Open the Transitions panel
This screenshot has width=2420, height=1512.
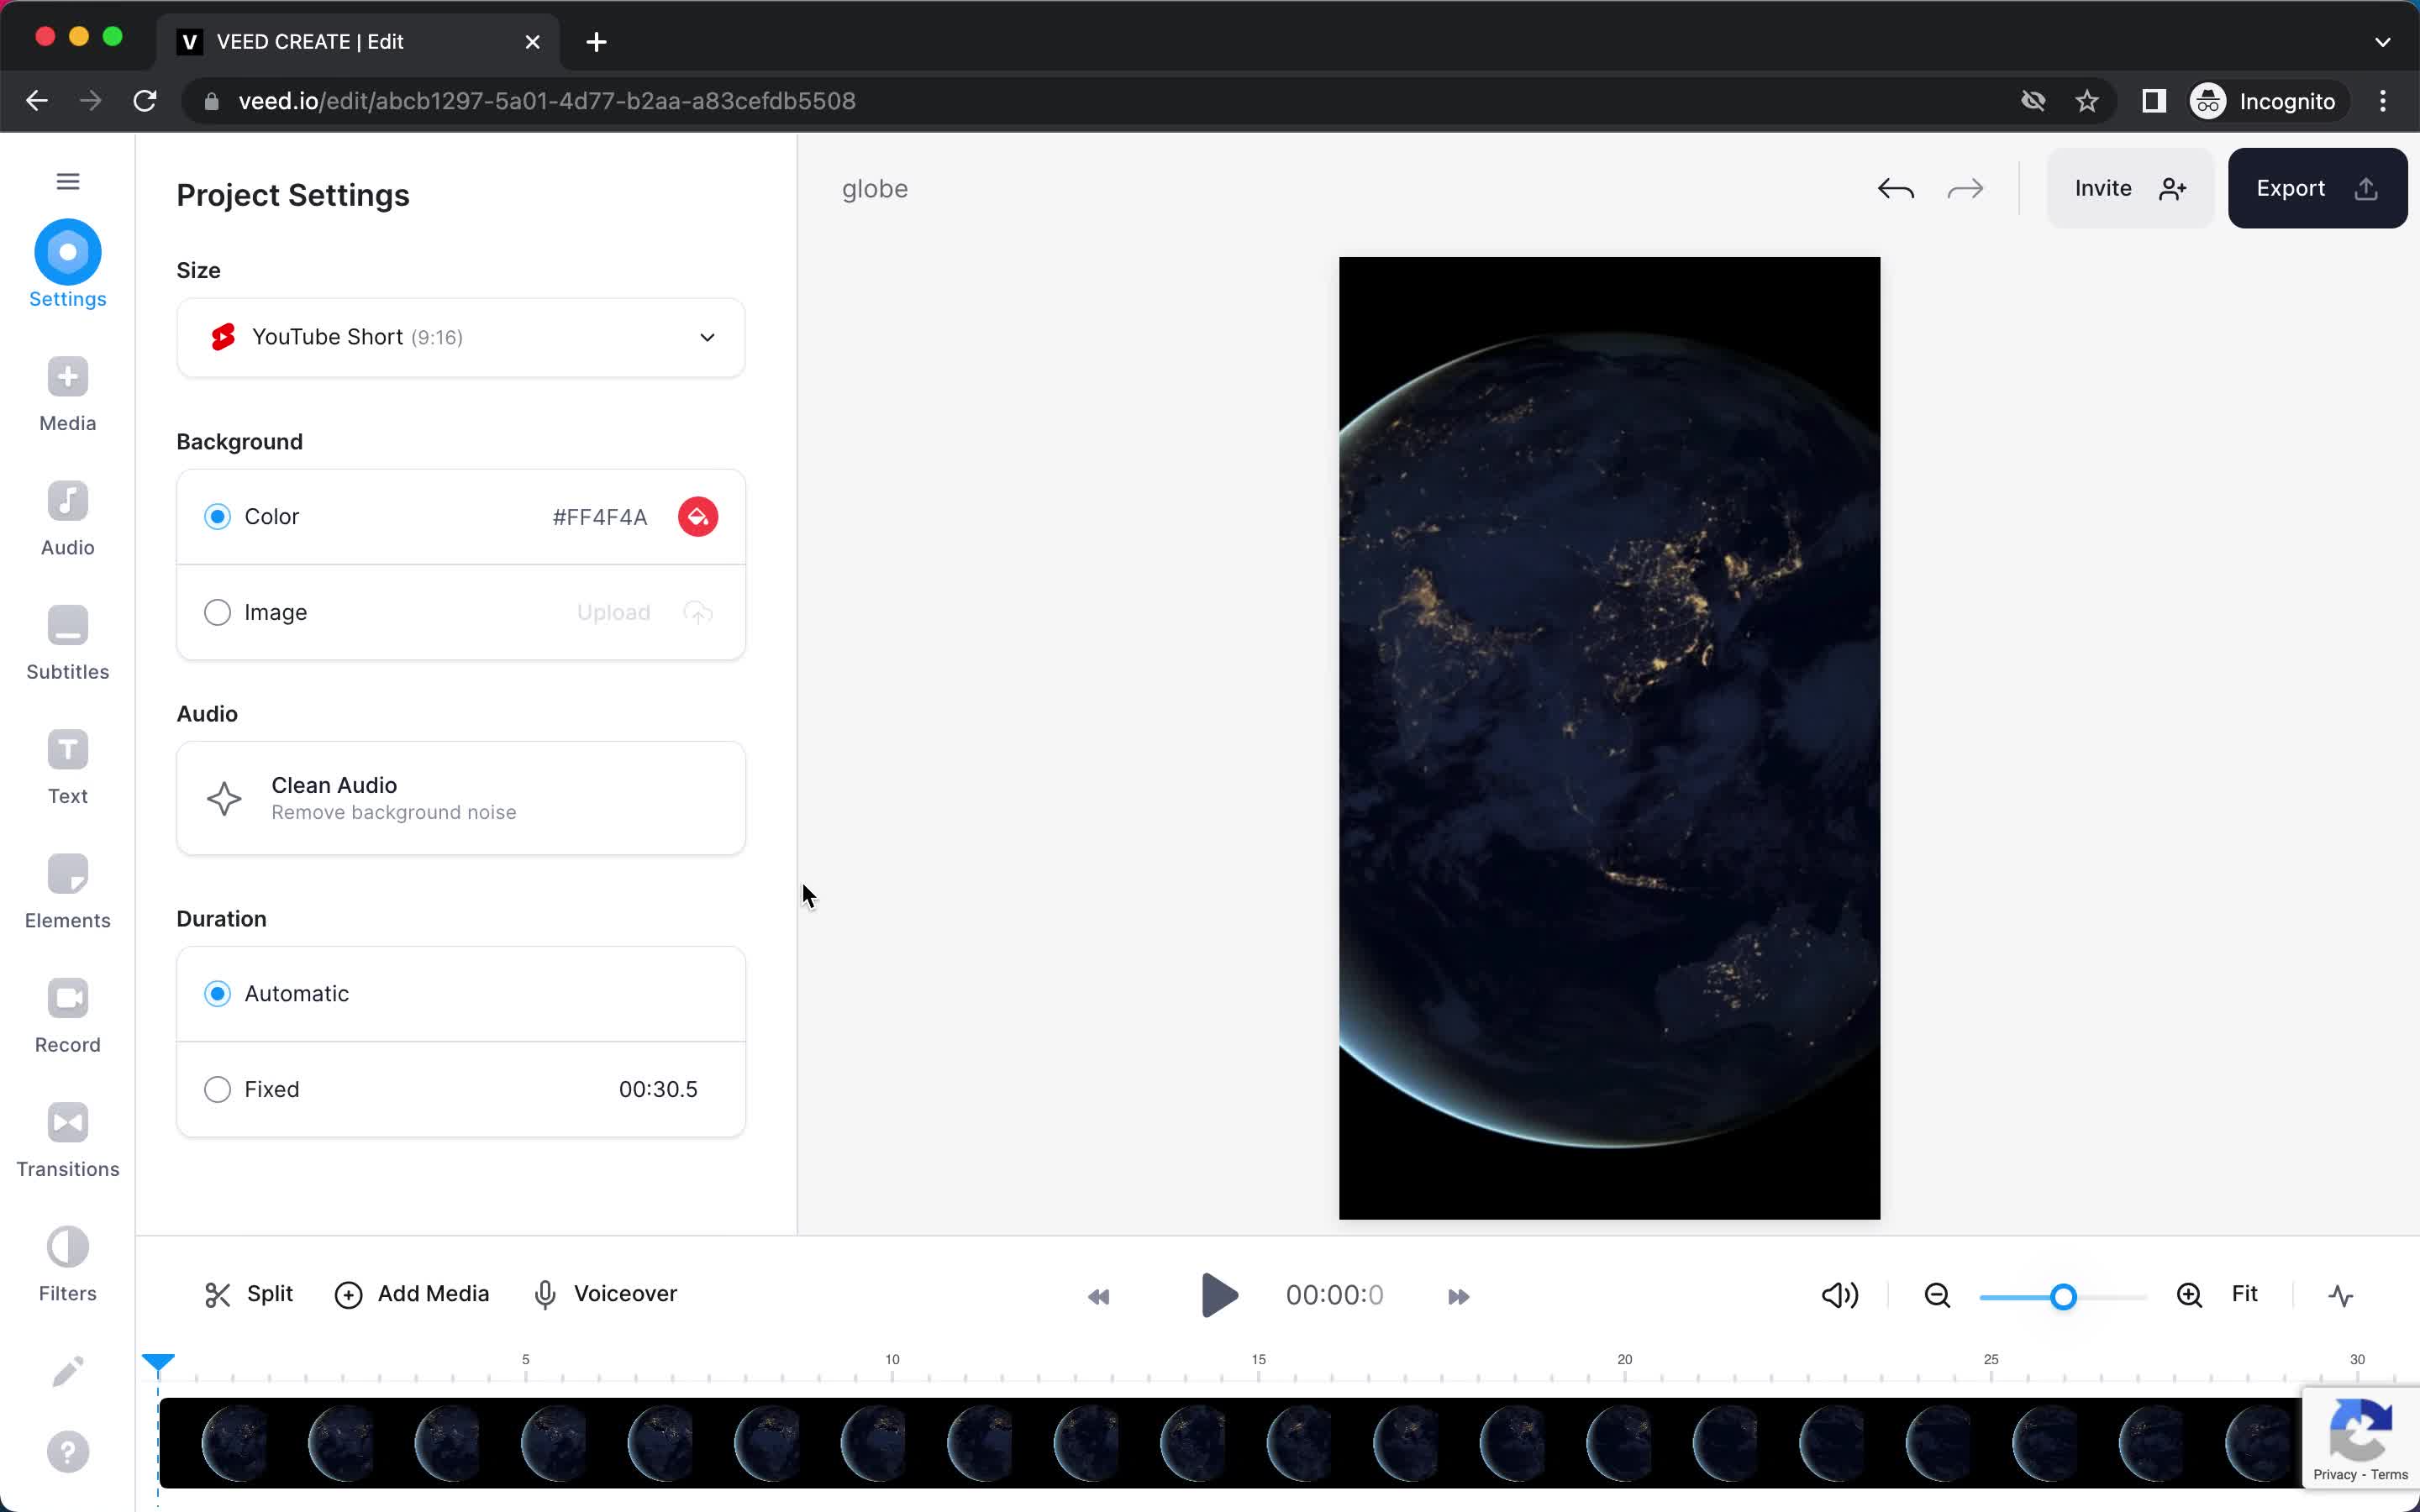[66, 1139]
